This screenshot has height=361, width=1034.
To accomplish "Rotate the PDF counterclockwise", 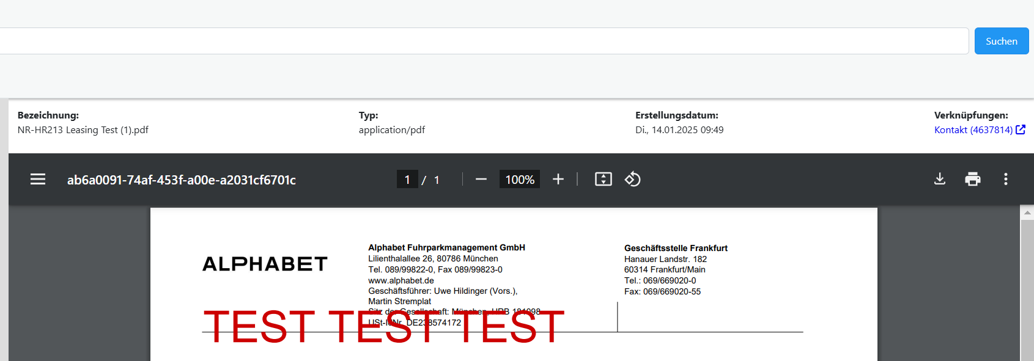I will click(632, 179).
